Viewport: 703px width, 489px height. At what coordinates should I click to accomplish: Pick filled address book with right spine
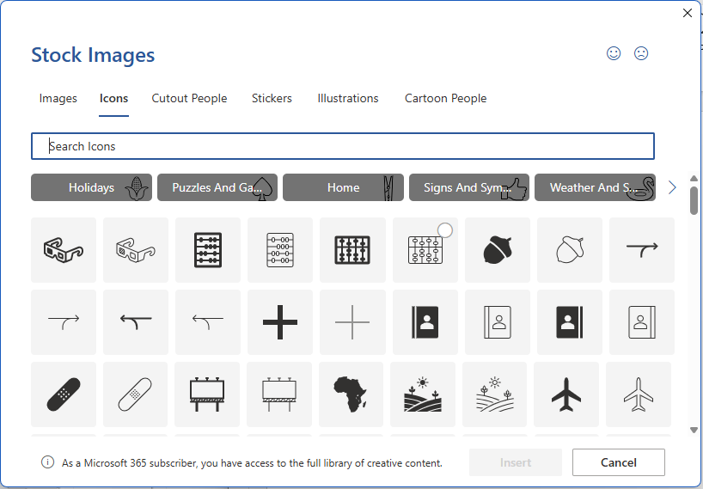tap(570, 321)
